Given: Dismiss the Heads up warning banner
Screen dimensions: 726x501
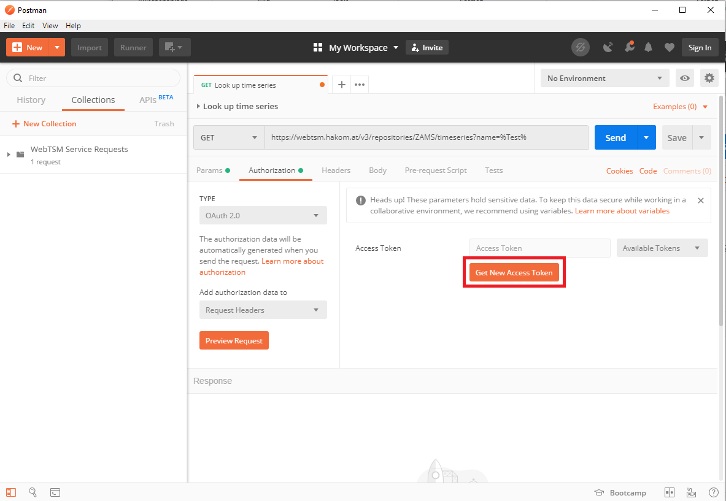Looking at the screenshot, I should 700,201.
